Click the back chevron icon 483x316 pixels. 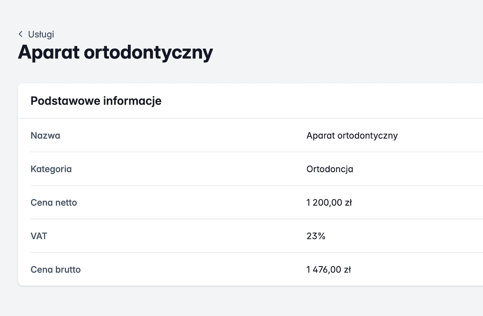20,34
